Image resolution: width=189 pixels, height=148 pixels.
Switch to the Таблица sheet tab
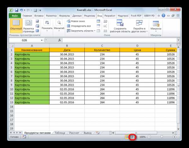point(60,133)
